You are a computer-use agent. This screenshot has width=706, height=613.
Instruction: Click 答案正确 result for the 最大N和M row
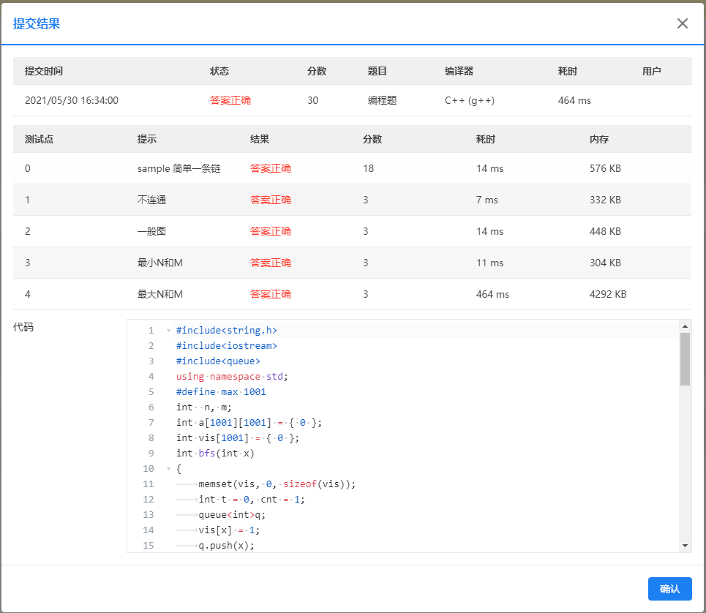pos(271,294)
